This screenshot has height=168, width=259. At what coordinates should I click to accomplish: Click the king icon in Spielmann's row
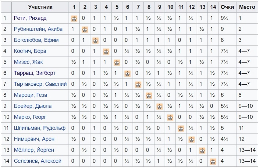point(181,129)
